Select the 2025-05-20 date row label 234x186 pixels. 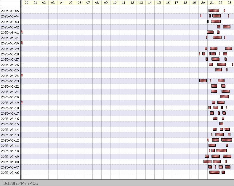[x=10, y=97]
